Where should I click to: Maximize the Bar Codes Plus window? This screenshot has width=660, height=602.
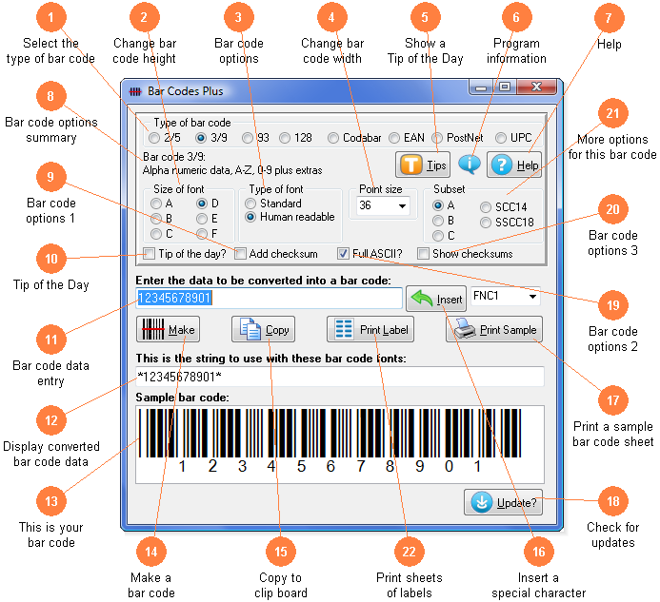point(505,87)
